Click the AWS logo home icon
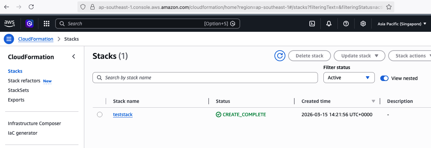The image size is (431, 148). click(x=10, y=23)
